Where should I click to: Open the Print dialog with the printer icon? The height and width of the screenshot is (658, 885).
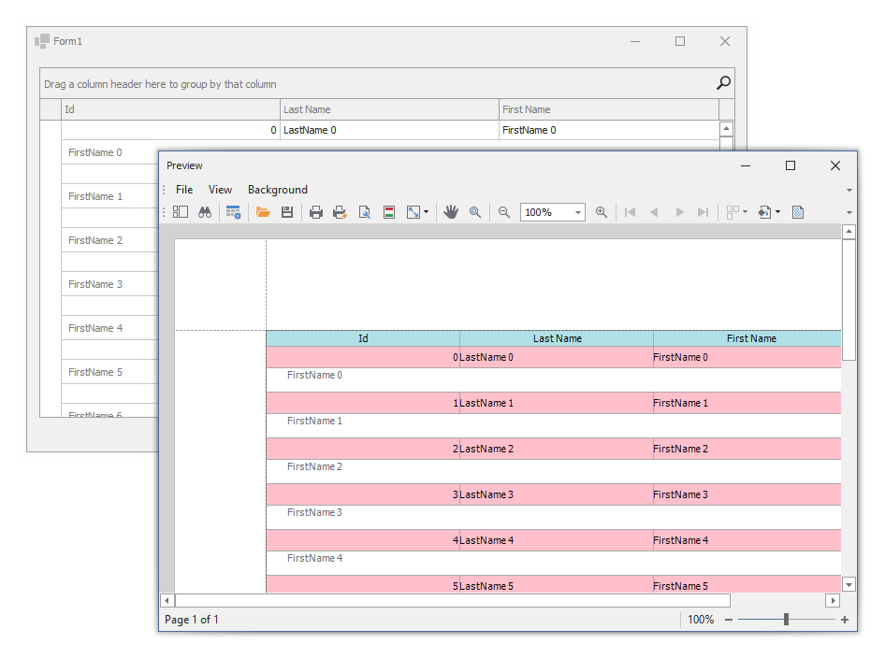316,212
